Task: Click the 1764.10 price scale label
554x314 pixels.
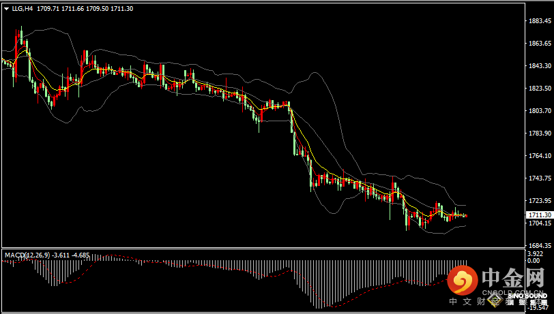Action: pos(540,155)
